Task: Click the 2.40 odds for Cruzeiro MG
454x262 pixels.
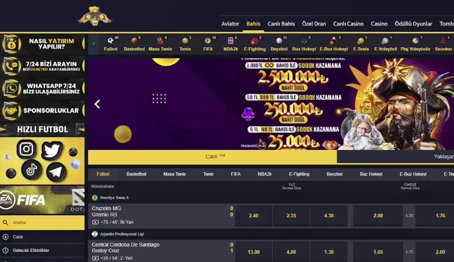Action: point(254,216)
